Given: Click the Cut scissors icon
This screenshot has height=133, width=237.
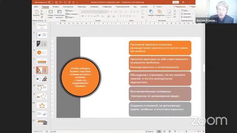Looking at the screenshot, I should coord(42,11).
